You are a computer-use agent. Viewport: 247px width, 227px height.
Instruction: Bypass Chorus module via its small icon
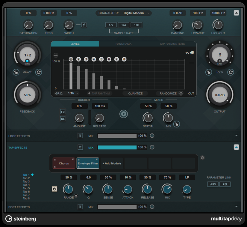(55, 160)
